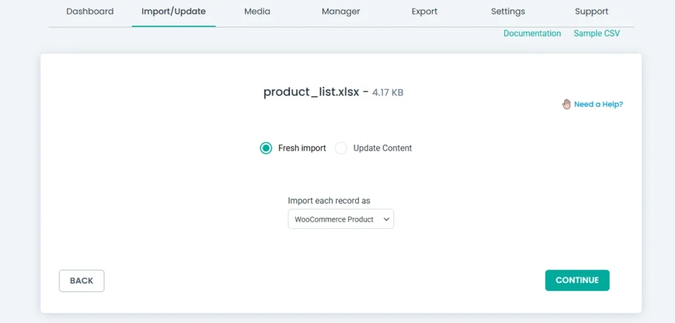This screenshot has height=323, width=675.
Task: Click the chevron arrow in record type select
Action: tap(386, 219)
